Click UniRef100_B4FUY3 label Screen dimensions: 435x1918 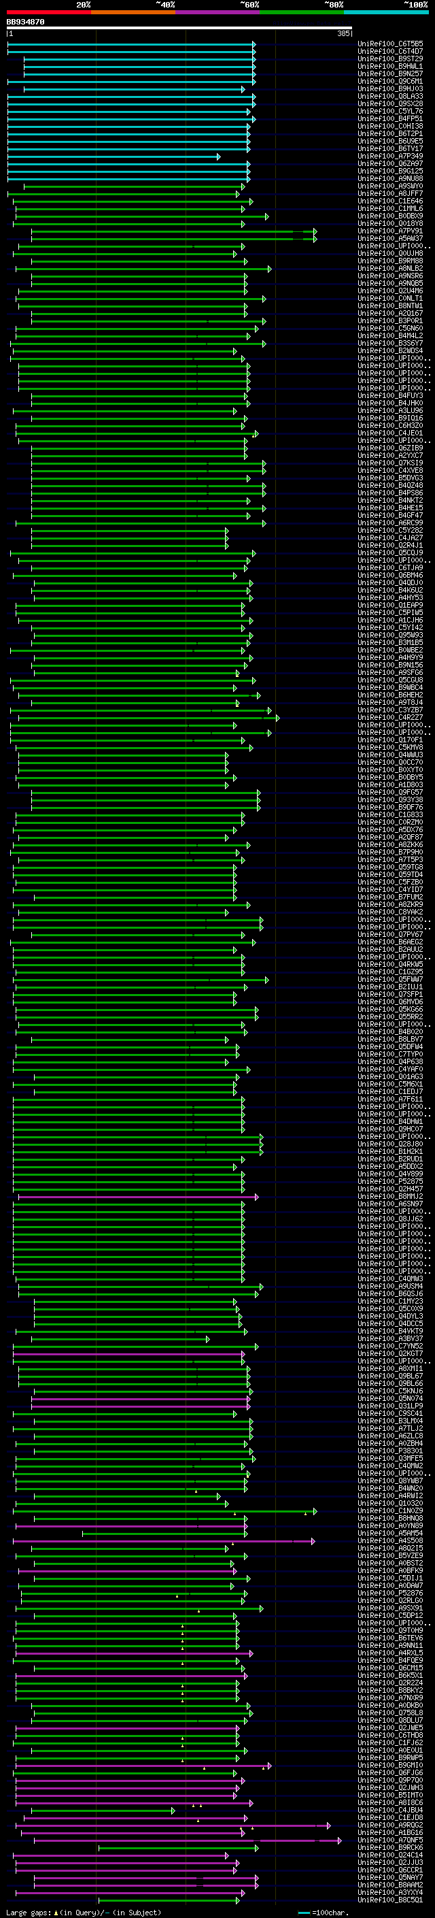pos(390,396)
